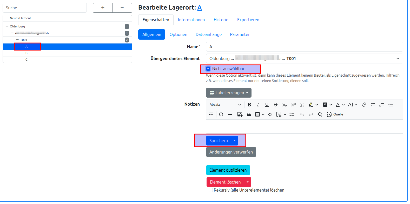Open the Übergeordnetes Element dropdown

pyautogui.click(x=304, y=59)
